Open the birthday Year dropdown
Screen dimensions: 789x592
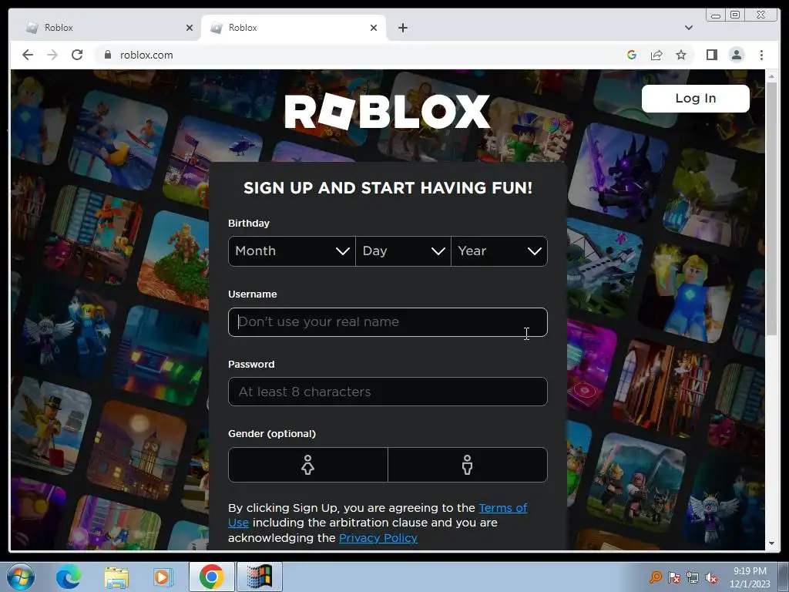click(x=499, y=251)
